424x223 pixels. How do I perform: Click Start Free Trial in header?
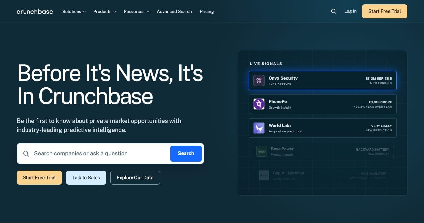pyautogui.click(x=385, y=11)
